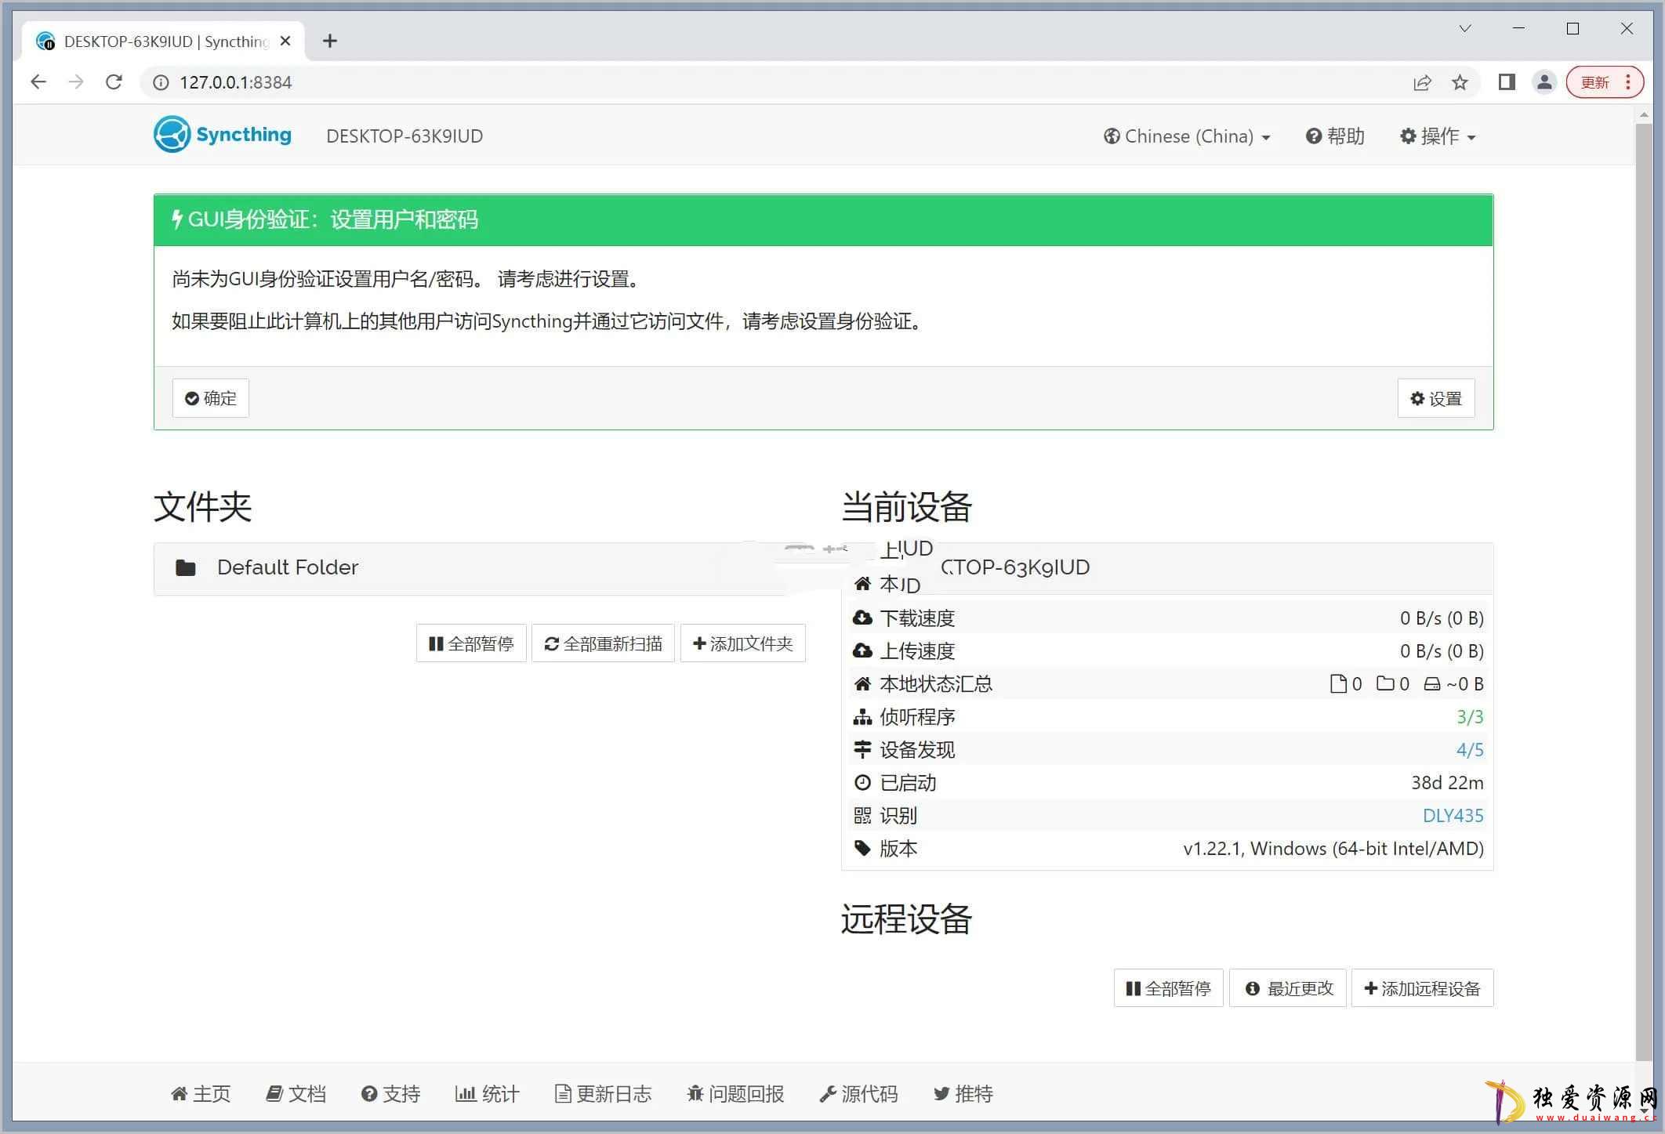Viewport: 1665px width, 1134px height.
Task: Pause all remote devices with 全部暂停
Action: (x=1168, y=988)
